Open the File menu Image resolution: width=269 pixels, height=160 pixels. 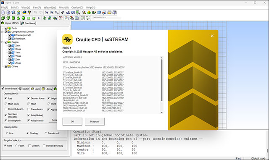[5, 8]
